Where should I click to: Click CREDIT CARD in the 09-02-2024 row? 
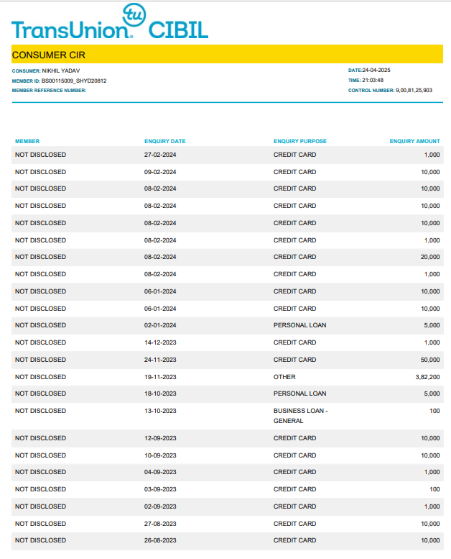(x=294, y=172)
